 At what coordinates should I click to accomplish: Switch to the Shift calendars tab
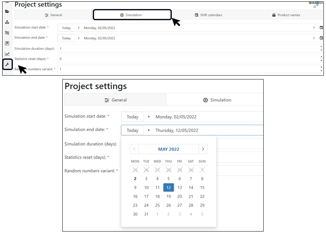208,15
